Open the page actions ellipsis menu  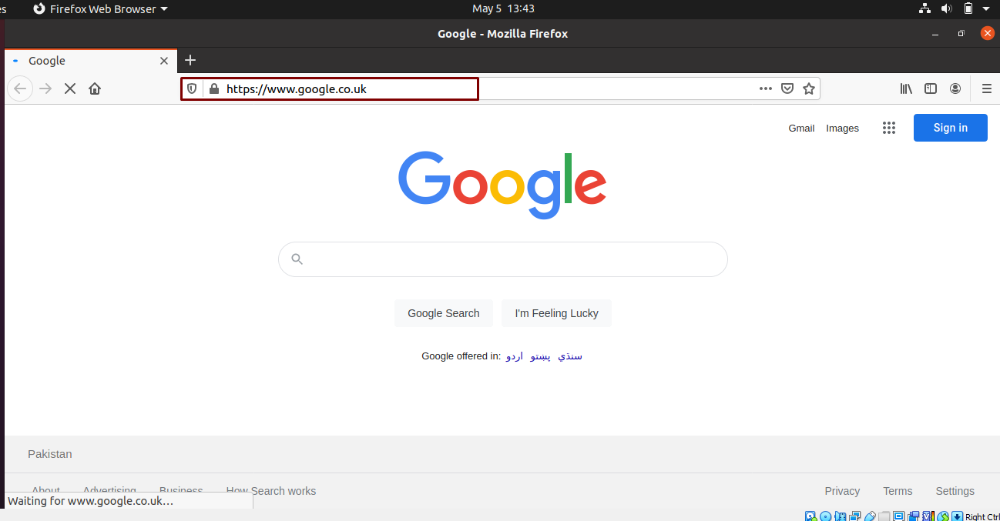pyautogui.click(x=765, y=89)
